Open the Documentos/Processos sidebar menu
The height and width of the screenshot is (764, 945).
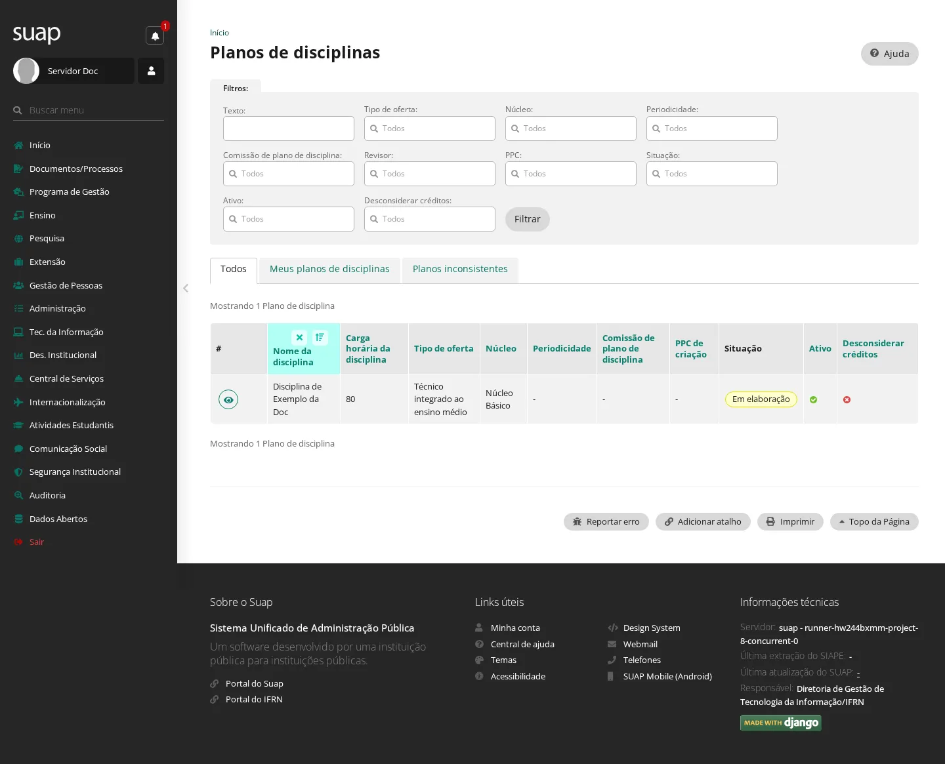click(89, 169)
